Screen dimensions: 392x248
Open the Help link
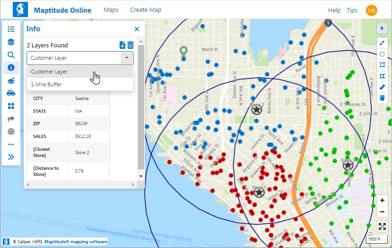pyautogui.click(x=334, y=10)
